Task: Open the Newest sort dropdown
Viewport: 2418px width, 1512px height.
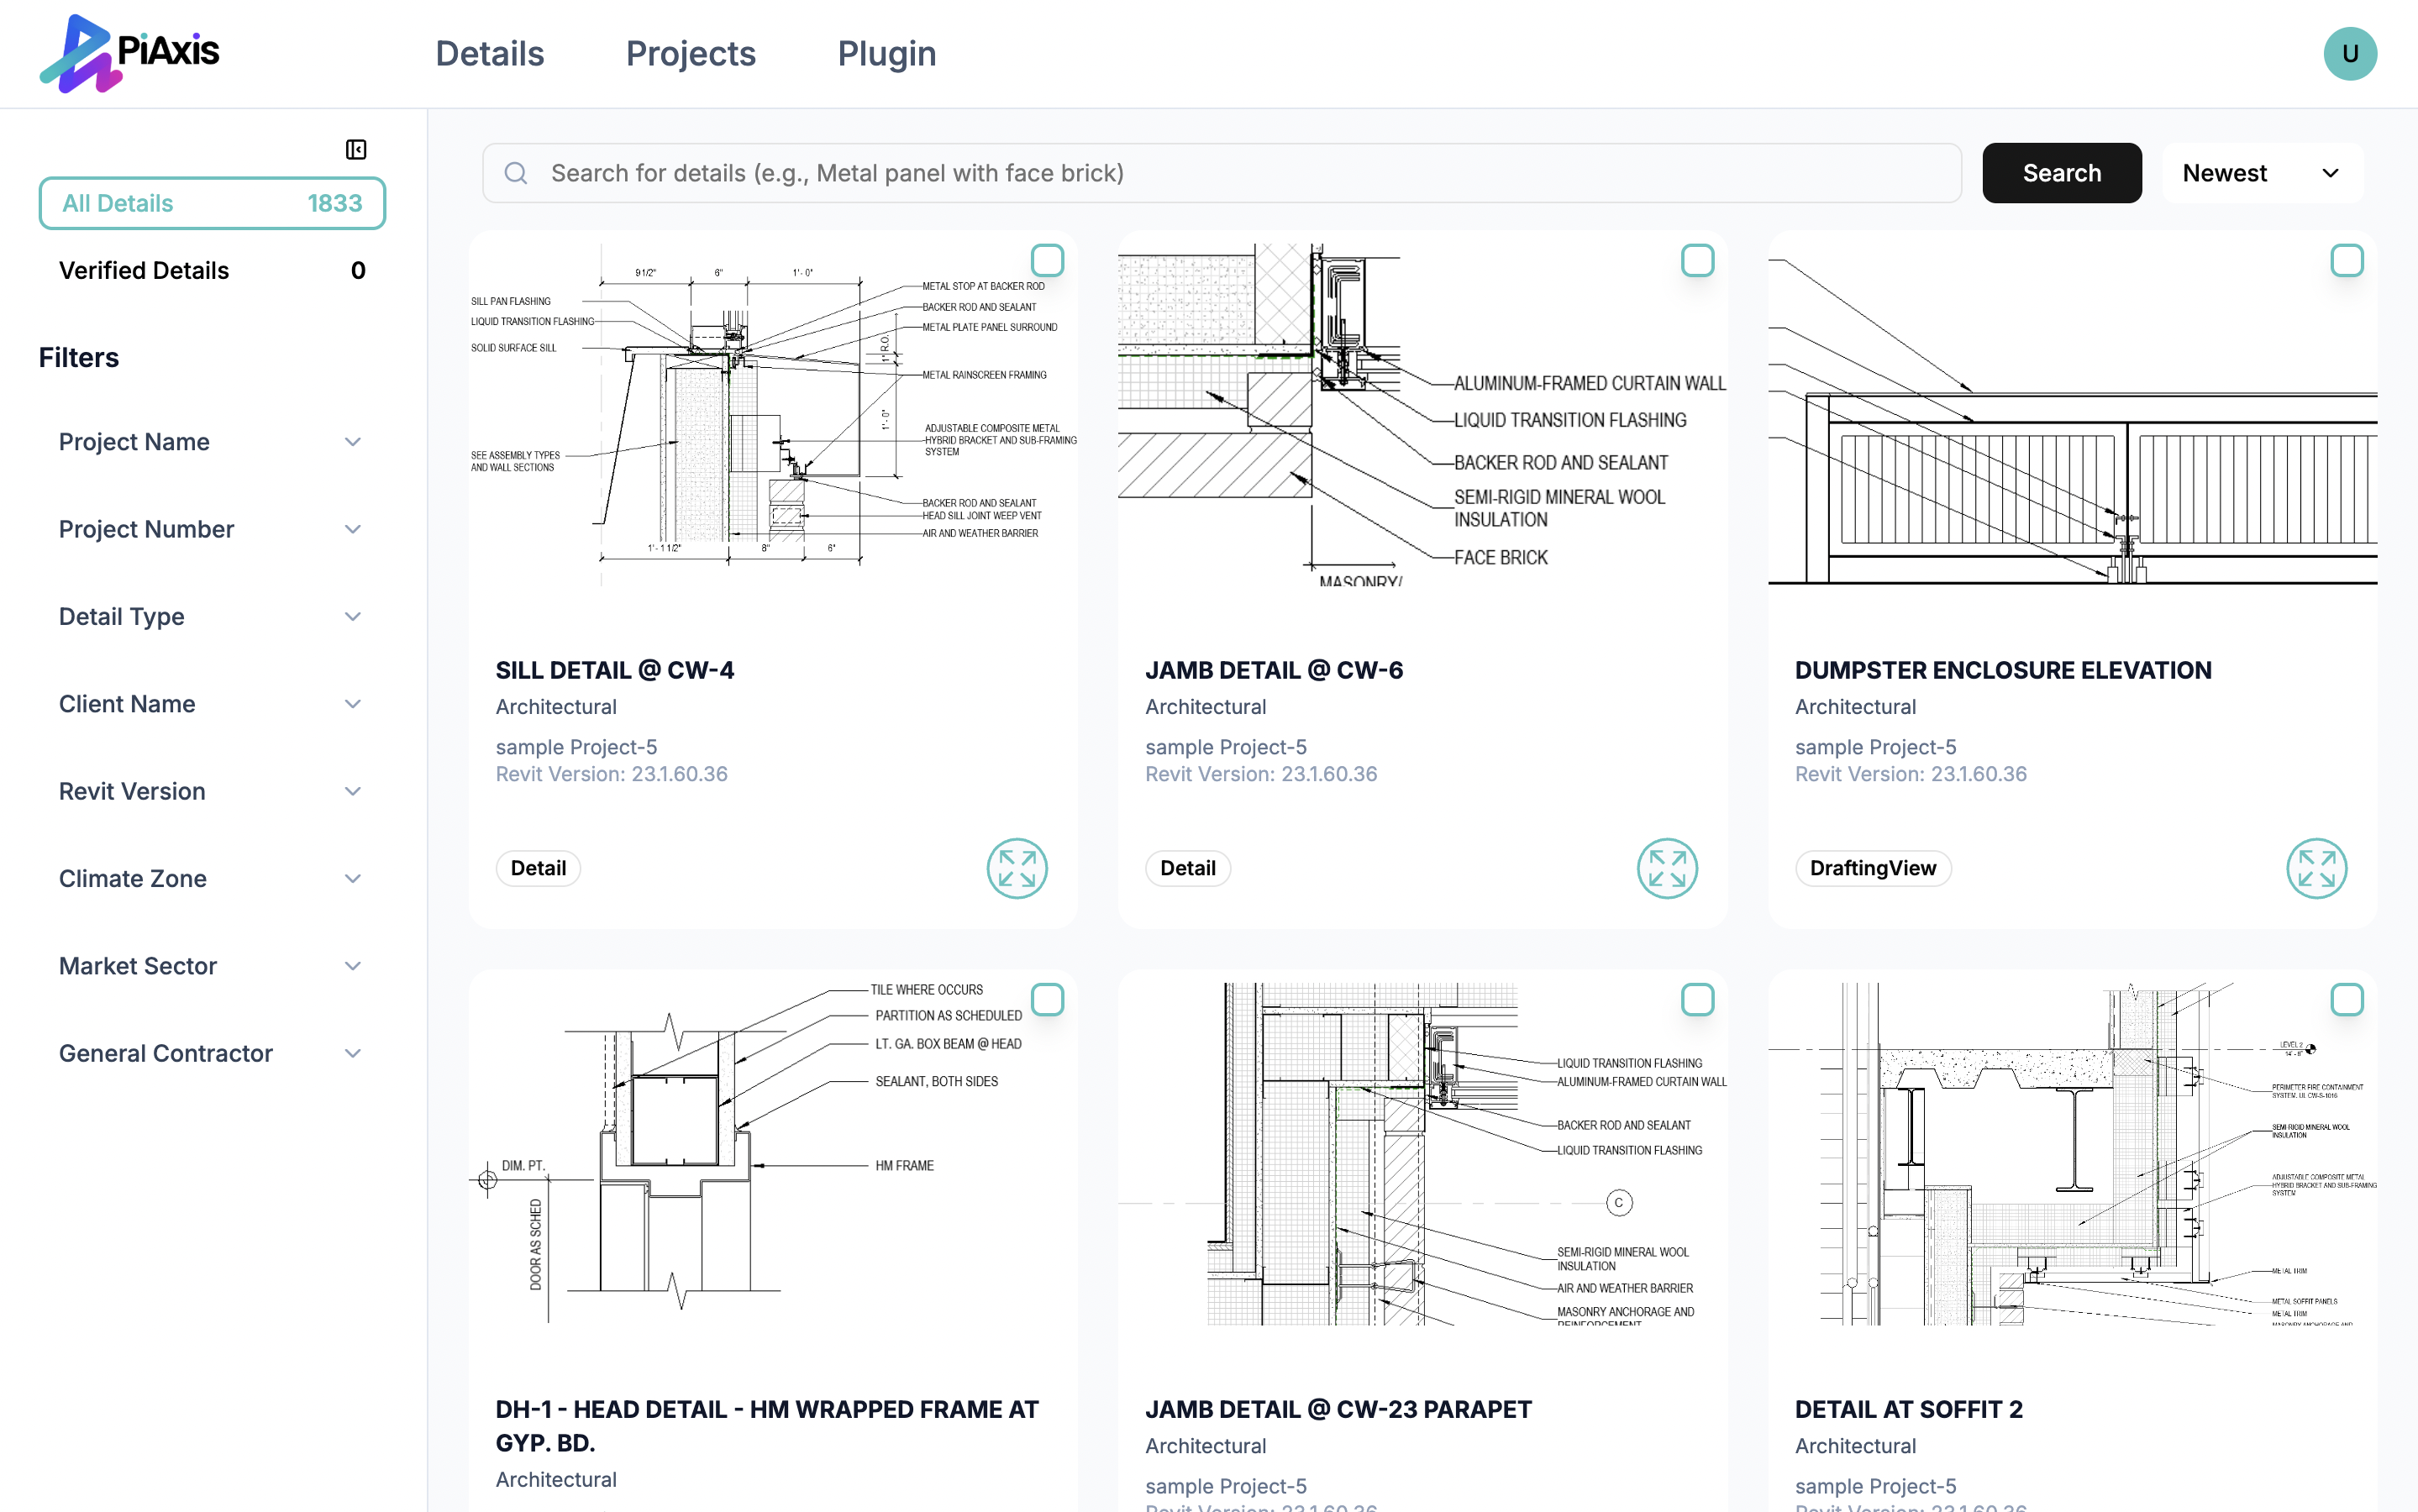Action: pyautogui.click(x=2262, y=173)
